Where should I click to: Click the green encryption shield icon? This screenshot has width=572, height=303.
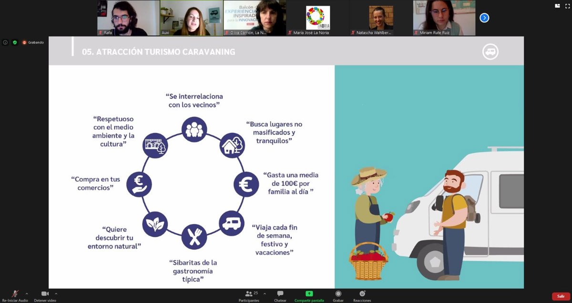15,42
